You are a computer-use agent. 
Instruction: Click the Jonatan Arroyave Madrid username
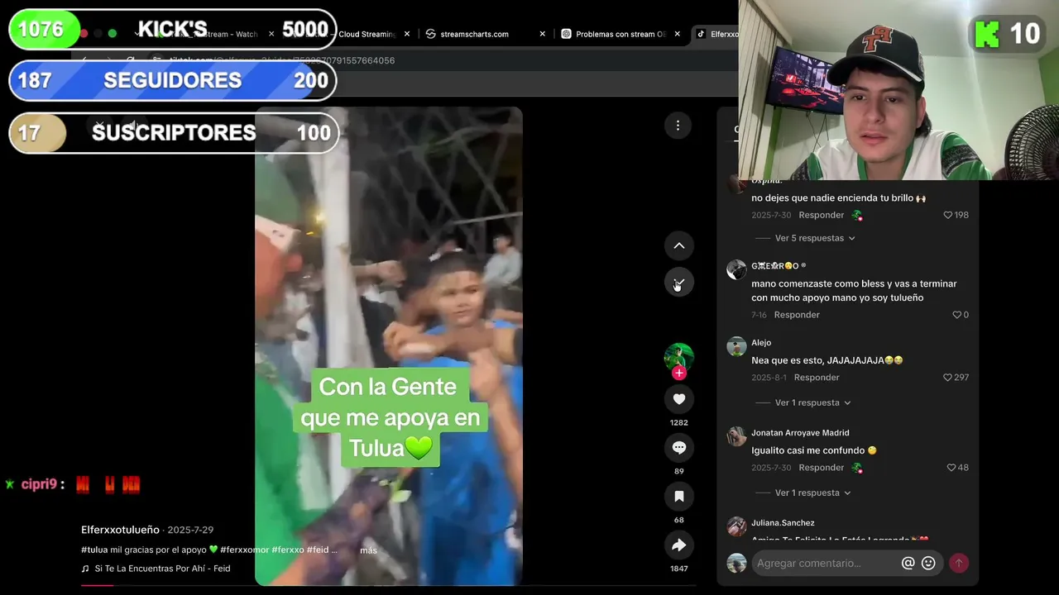pos(800,433)
